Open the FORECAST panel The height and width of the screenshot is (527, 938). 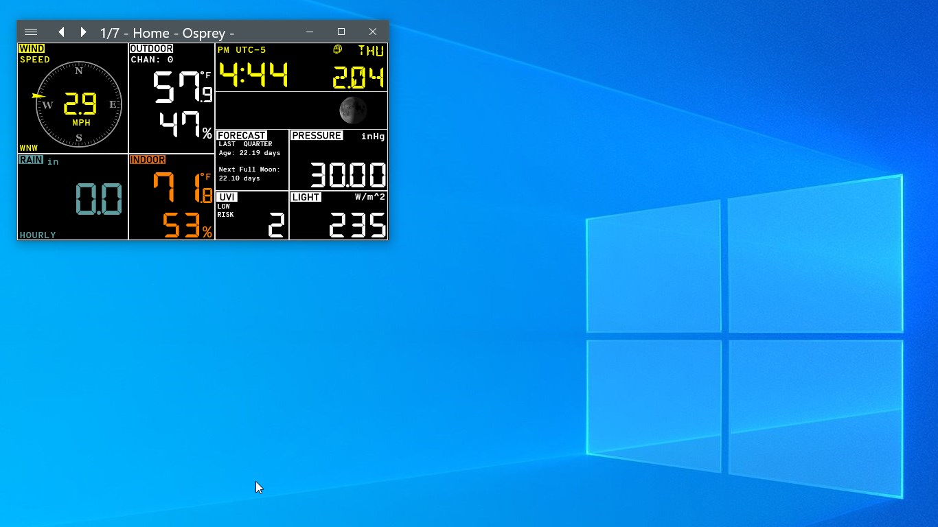click(x=242, y=135)
